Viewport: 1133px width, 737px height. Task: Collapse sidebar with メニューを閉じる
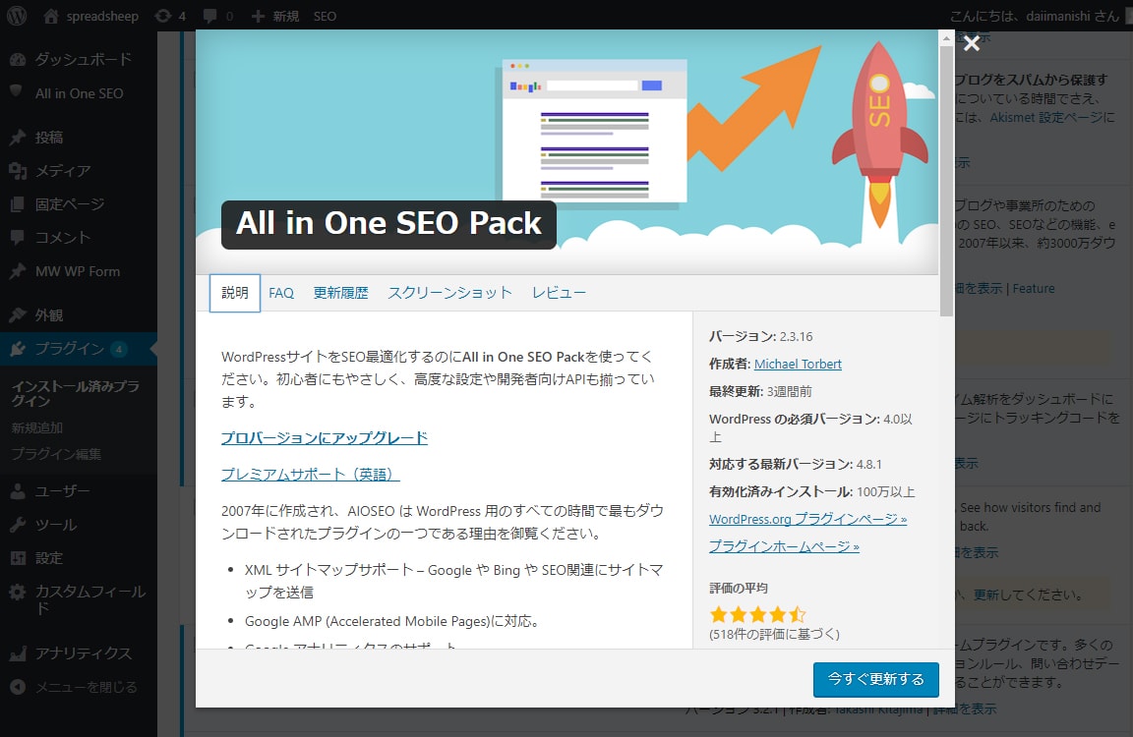pos(86,687)
